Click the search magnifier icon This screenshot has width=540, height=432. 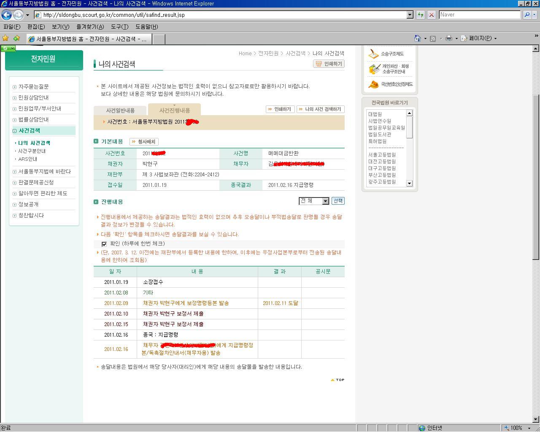point(526,15)
